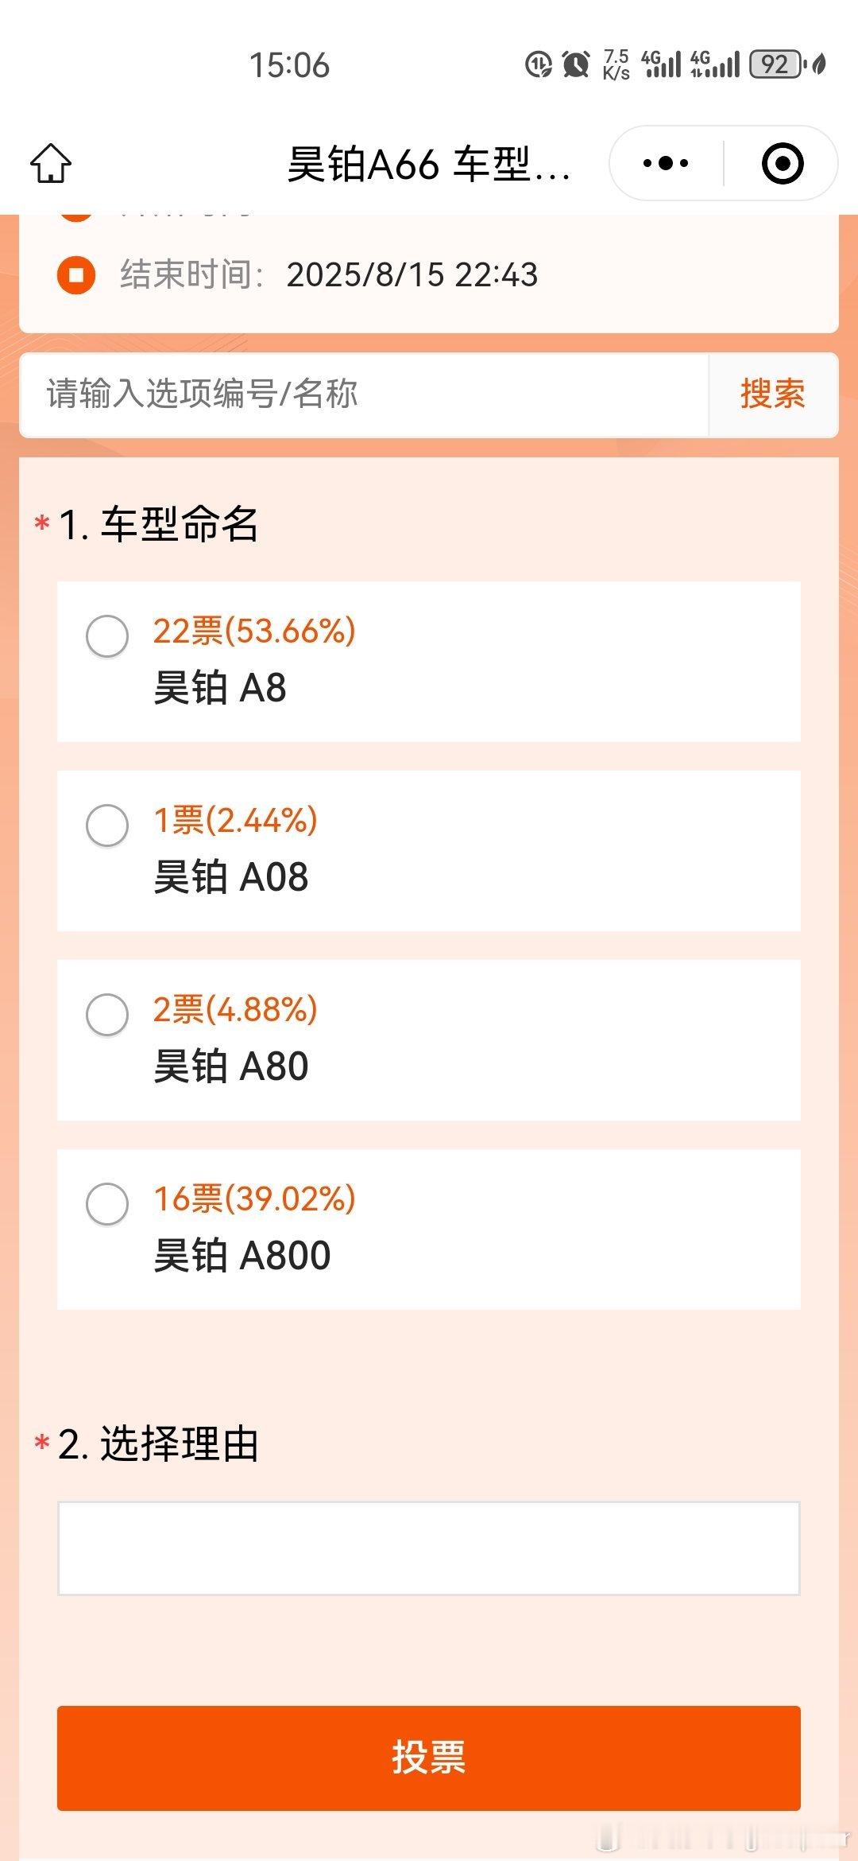Tap the network speed K/s indicator
858x1861 pixels.
click(616, 64)
